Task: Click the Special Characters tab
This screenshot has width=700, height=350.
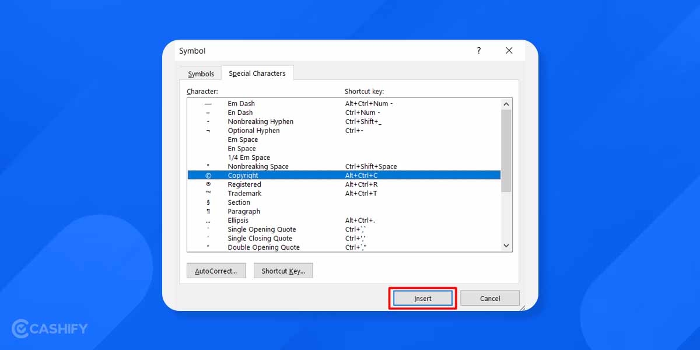Action: point(257,73)
